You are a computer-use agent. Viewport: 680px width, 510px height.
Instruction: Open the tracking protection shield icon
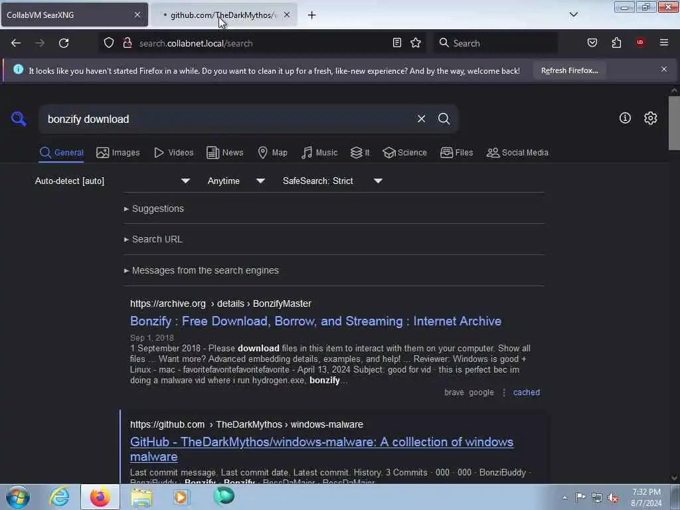109,43
